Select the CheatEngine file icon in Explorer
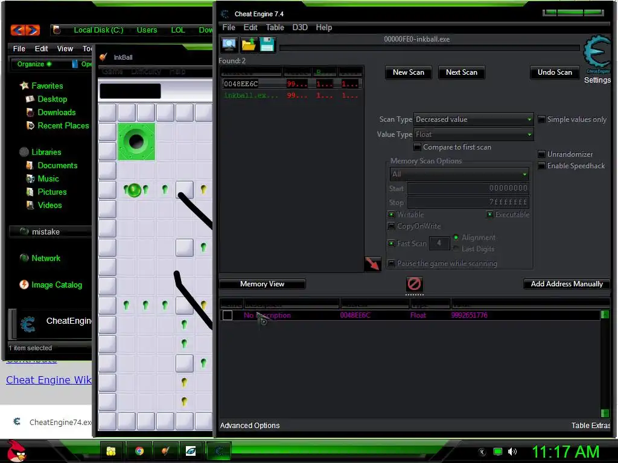Image resolution: width=618 pixels, height=463 pixels. tap(28, 324)
